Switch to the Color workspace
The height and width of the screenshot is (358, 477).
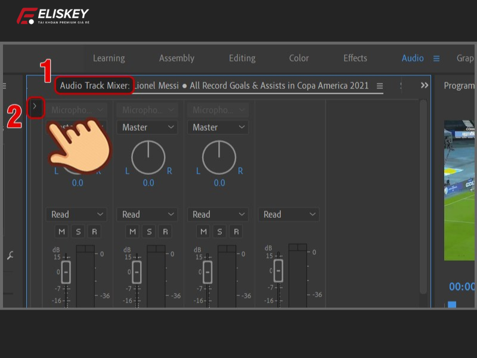tap(299, 58)
